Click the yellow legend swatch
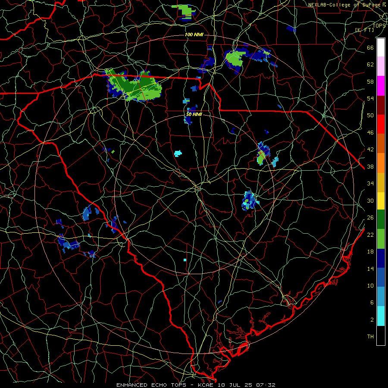The width and height of the screenshot is (388, 388). [381, 201]
